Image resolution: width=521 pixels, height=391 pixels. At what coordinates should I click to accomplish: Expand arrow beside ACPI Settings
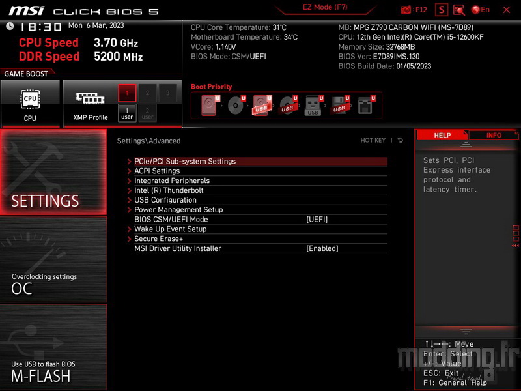pyautogui.click(x=130, y=171)
